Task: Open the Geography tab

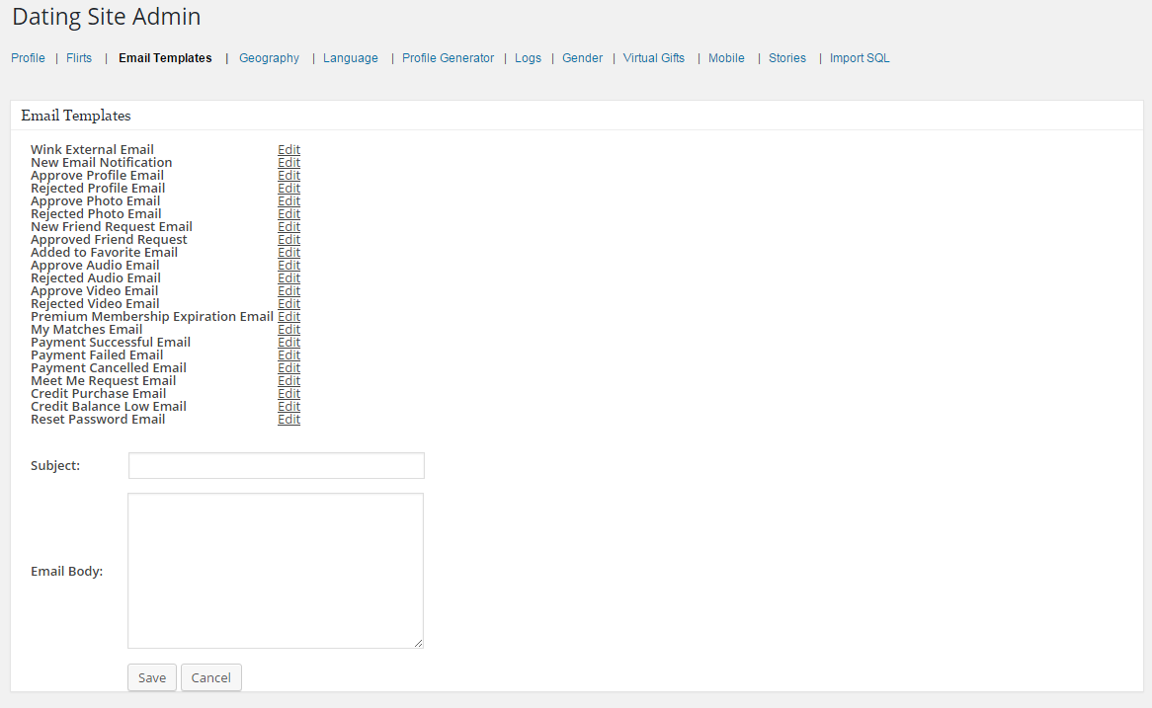Action: (x=269, y=58)
